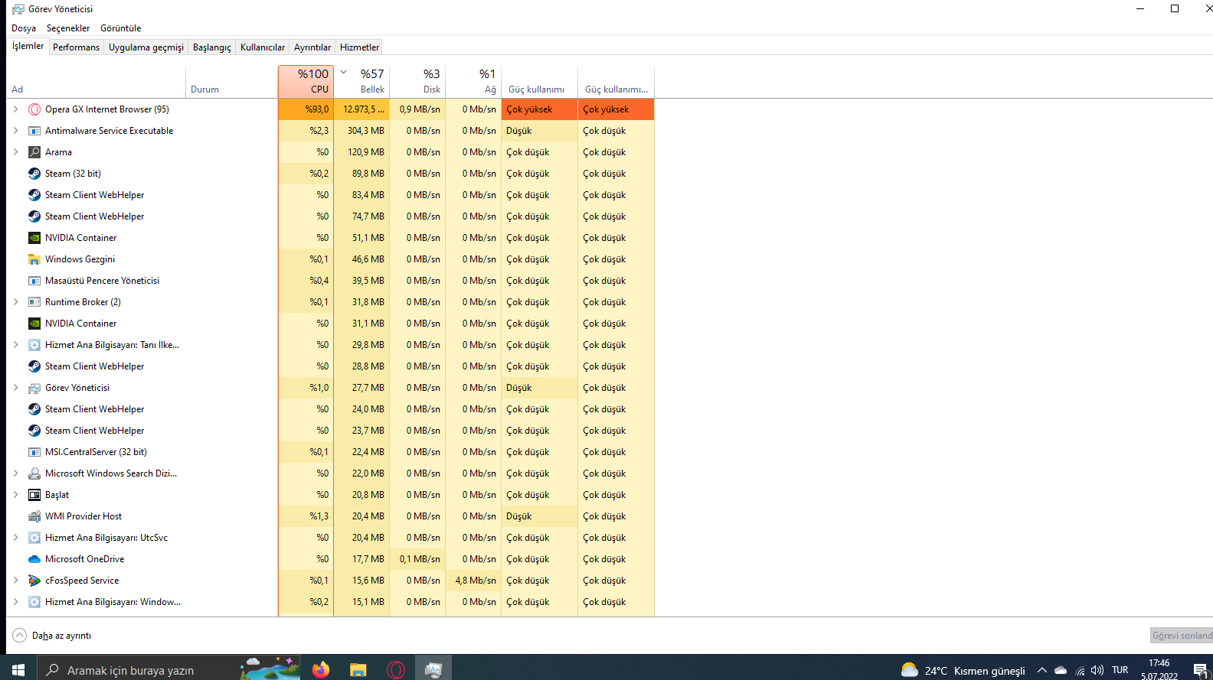Click the 4,8 Mb/sn network cell
1213x680 pixels.
click(473, 581)
